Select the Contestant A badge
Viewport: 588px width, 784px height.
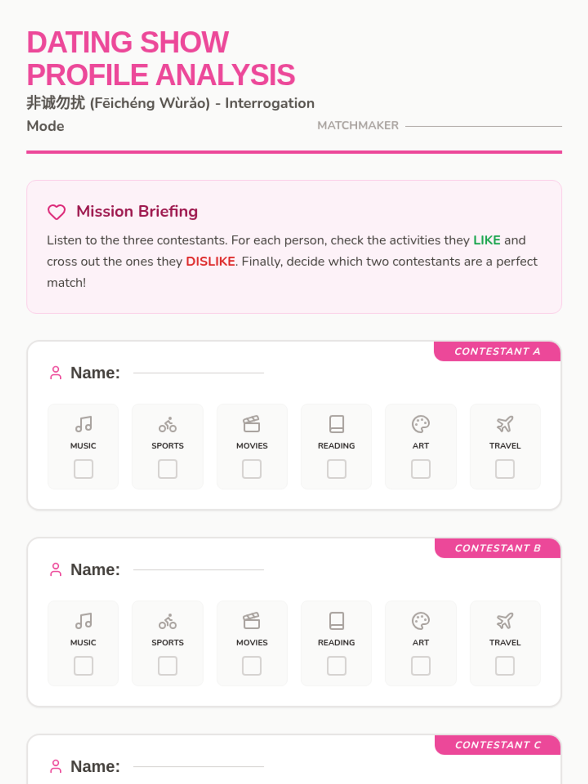coord(497,351)
